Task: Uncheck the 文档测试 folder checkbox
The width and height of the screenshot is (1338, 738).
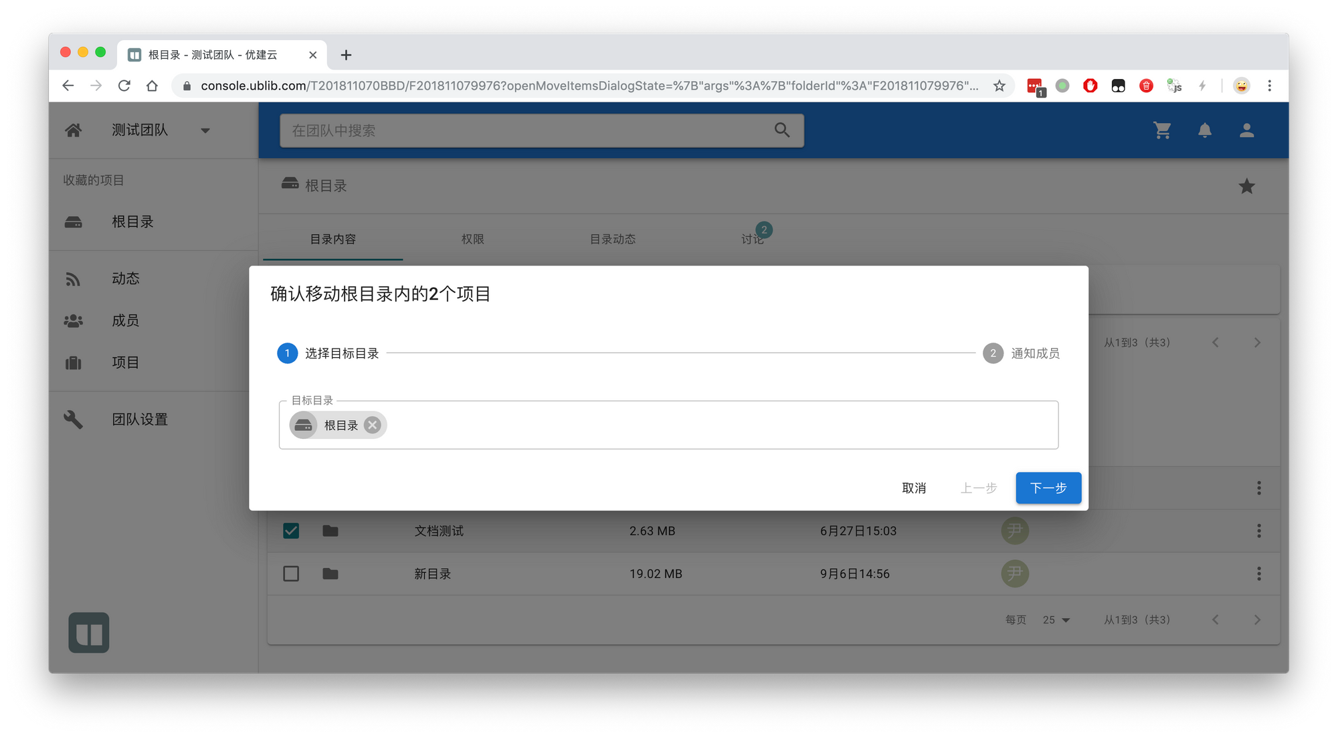Action: click(x=291, y=531)
